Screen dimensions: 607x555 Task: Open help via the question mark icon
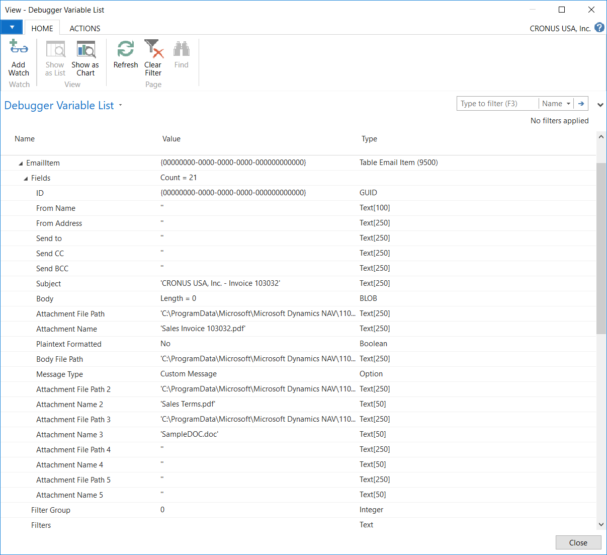(599, 28)
